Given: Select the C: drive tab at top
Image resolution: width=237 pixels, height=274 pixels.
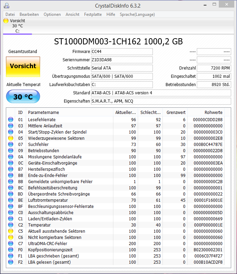Looking at the screenshot, I should click(x=18, y=26).
